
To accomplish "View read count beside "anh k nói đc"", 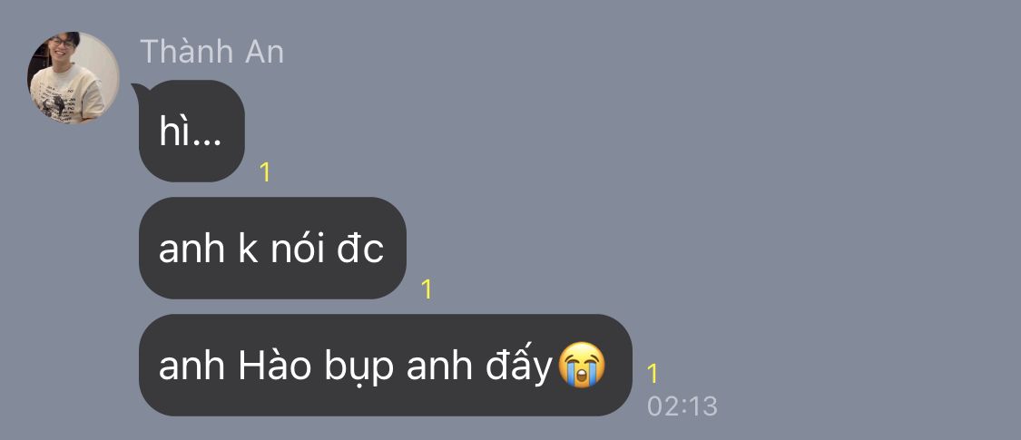I will 427,289.
